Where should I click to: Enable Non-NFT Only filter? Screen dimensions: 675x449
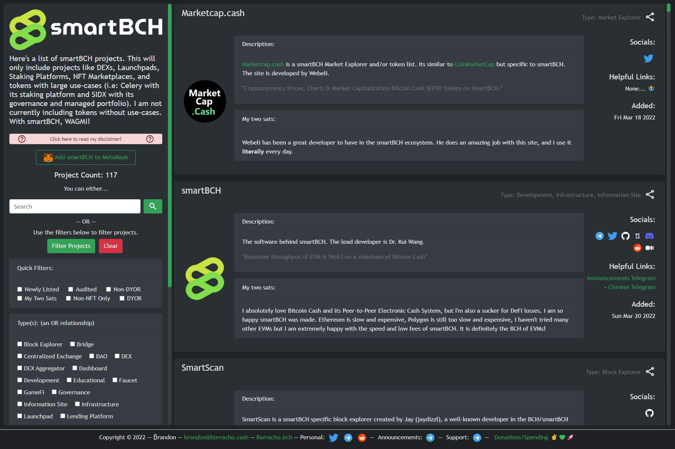[69, 298]
